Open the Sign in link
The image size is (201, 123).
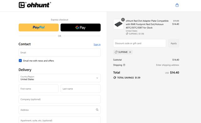pyautogui.click(x=97, y=45)
